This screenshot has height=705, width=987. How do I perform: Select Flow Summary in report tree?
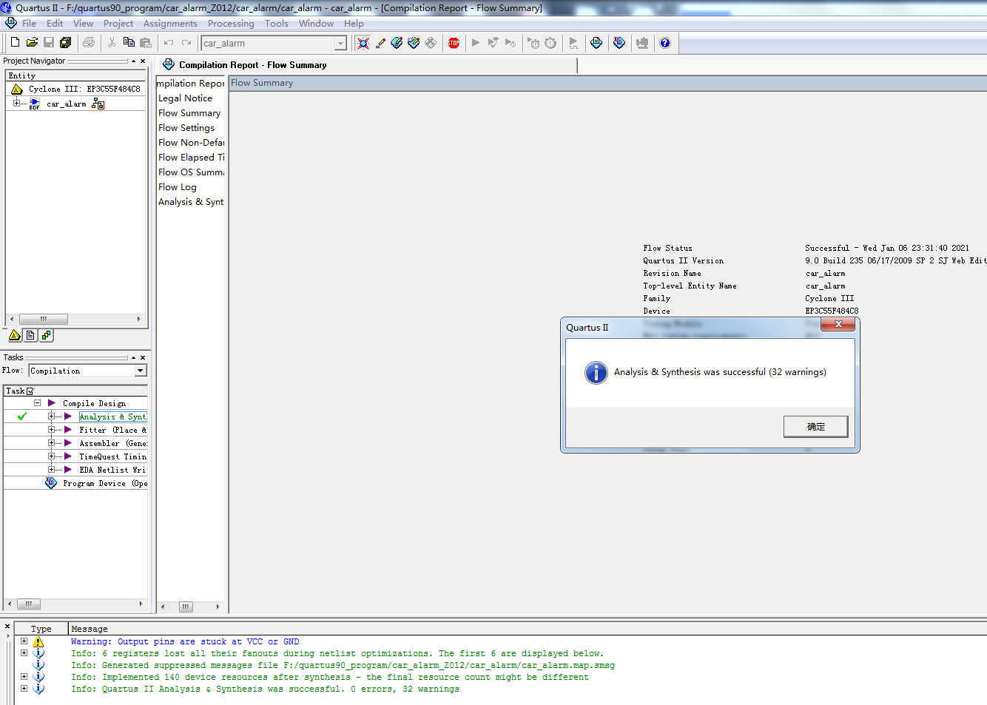(189, 113)
